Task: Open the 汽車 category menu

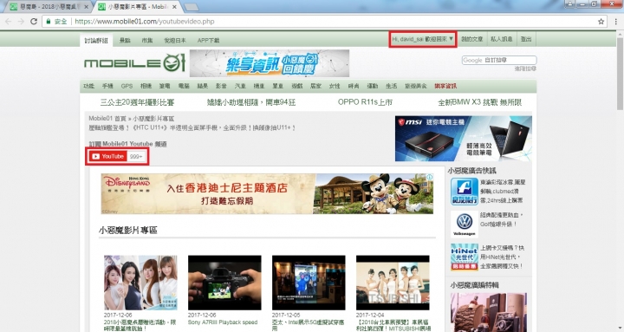Action: tap(240, 86)
